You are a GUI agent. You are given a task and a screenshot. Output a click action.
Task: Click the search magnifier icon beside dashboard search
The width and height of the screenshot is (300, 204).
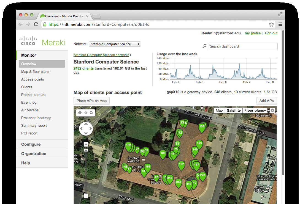point(204,46)
